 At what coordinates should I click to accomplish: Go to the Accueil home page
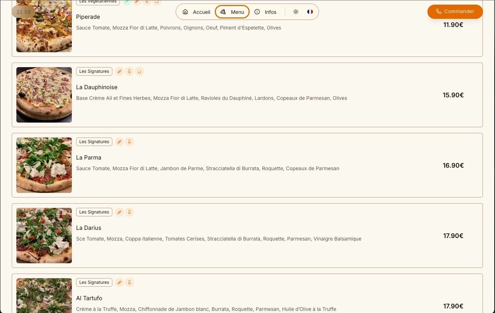click(196, 12)
